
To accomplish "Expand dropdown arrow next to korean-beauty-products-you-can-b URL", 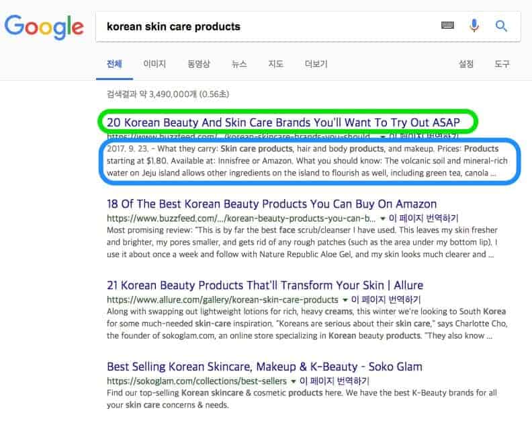I will click(382, 219).
